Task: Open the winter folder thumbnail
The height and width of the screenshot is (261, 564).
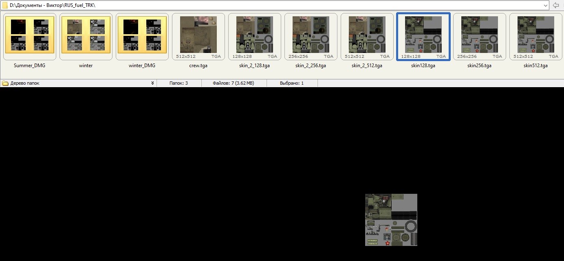Action: point(86,37)
